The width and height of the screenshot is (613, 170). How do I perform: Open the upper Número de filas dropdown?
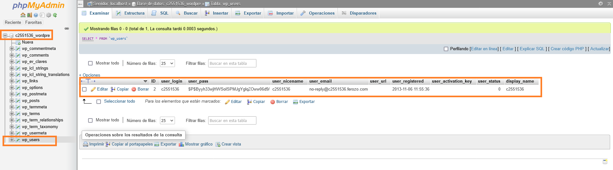(167, 63)
